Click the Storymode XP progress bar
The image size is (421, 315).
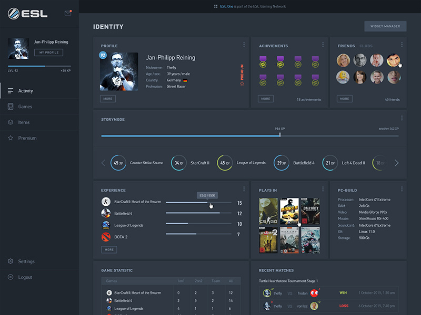pos(249,136)
